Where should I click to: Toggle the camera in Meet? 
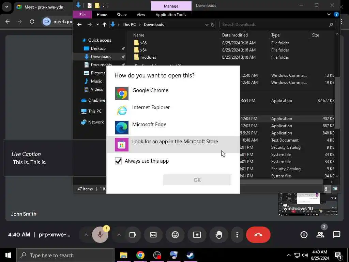[x=133, y=235]
